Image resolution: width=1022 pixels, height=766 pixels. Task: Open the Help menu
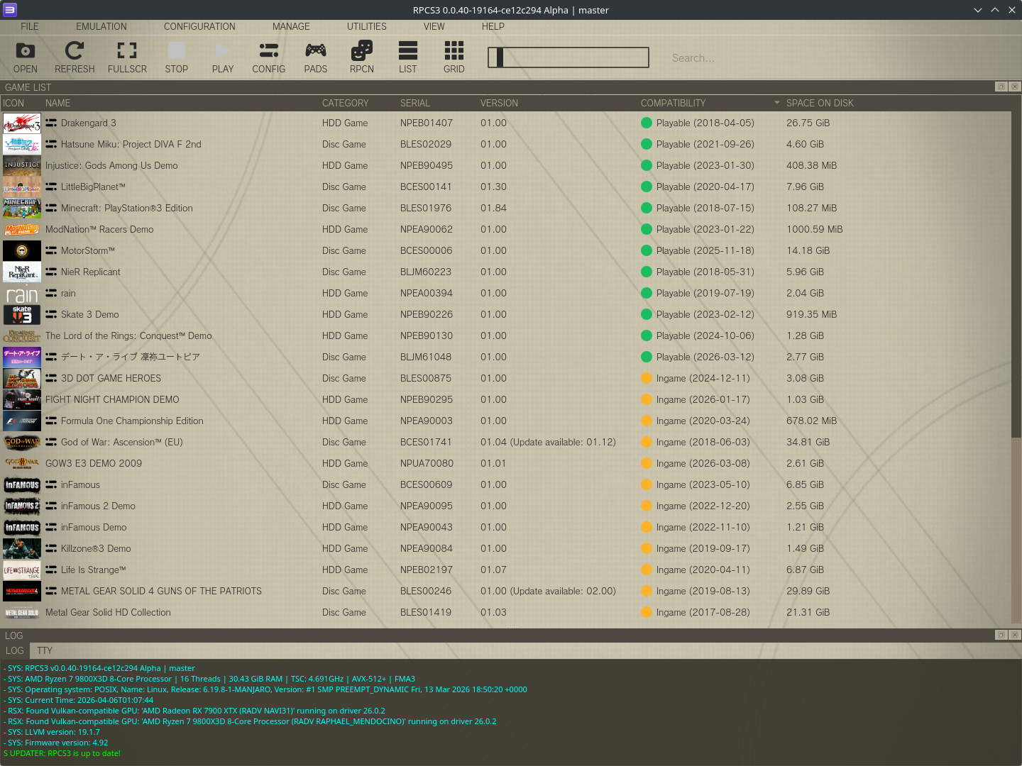pos(493,26)
